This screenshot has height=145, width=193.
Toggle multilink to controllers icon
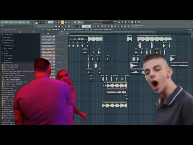coord(69,26)
